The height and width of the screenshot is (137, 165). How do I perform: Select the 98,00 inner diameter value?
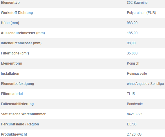[x=131, y=43]
